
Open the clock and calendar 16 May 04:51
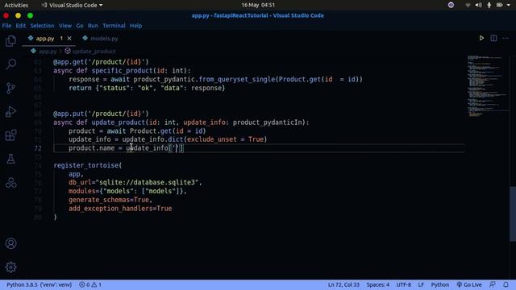point(258,5)
